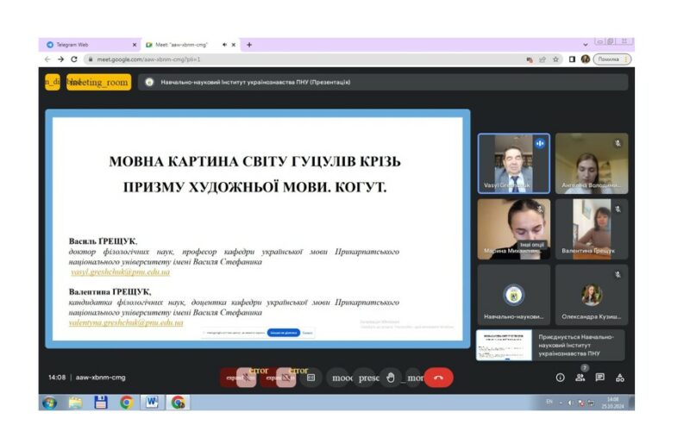The image size is (690, 431).
Task: Open meeting details info icon
Action: coord(560,378)
